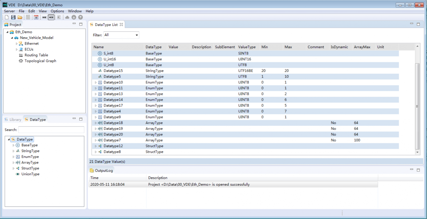Open the File menu
The image size is (427, 219).
[22, 11]
